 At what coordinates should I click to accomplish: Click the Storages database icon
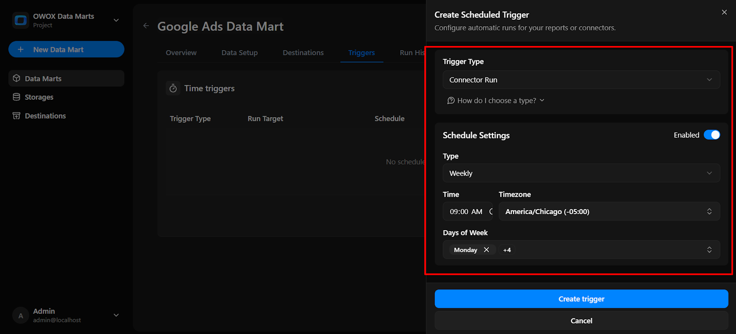pos(17,97)
